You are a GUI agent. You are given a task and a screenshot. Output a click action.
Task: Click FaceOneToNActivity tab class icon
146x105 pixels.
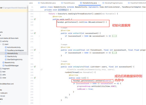(x=129, y=3)
